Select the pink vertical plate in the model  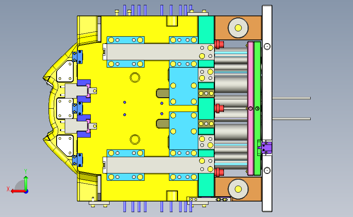click(250, 108)
